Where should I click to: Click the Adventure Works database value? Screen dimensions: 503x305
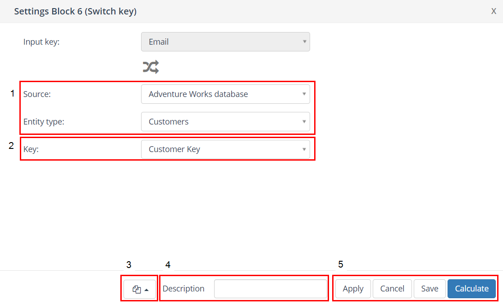198,94
